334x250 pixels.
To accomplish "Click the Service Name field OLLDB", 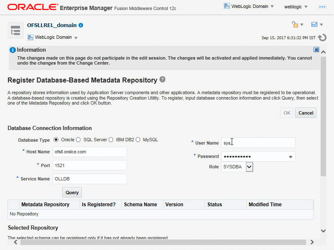I will point(90,179).
